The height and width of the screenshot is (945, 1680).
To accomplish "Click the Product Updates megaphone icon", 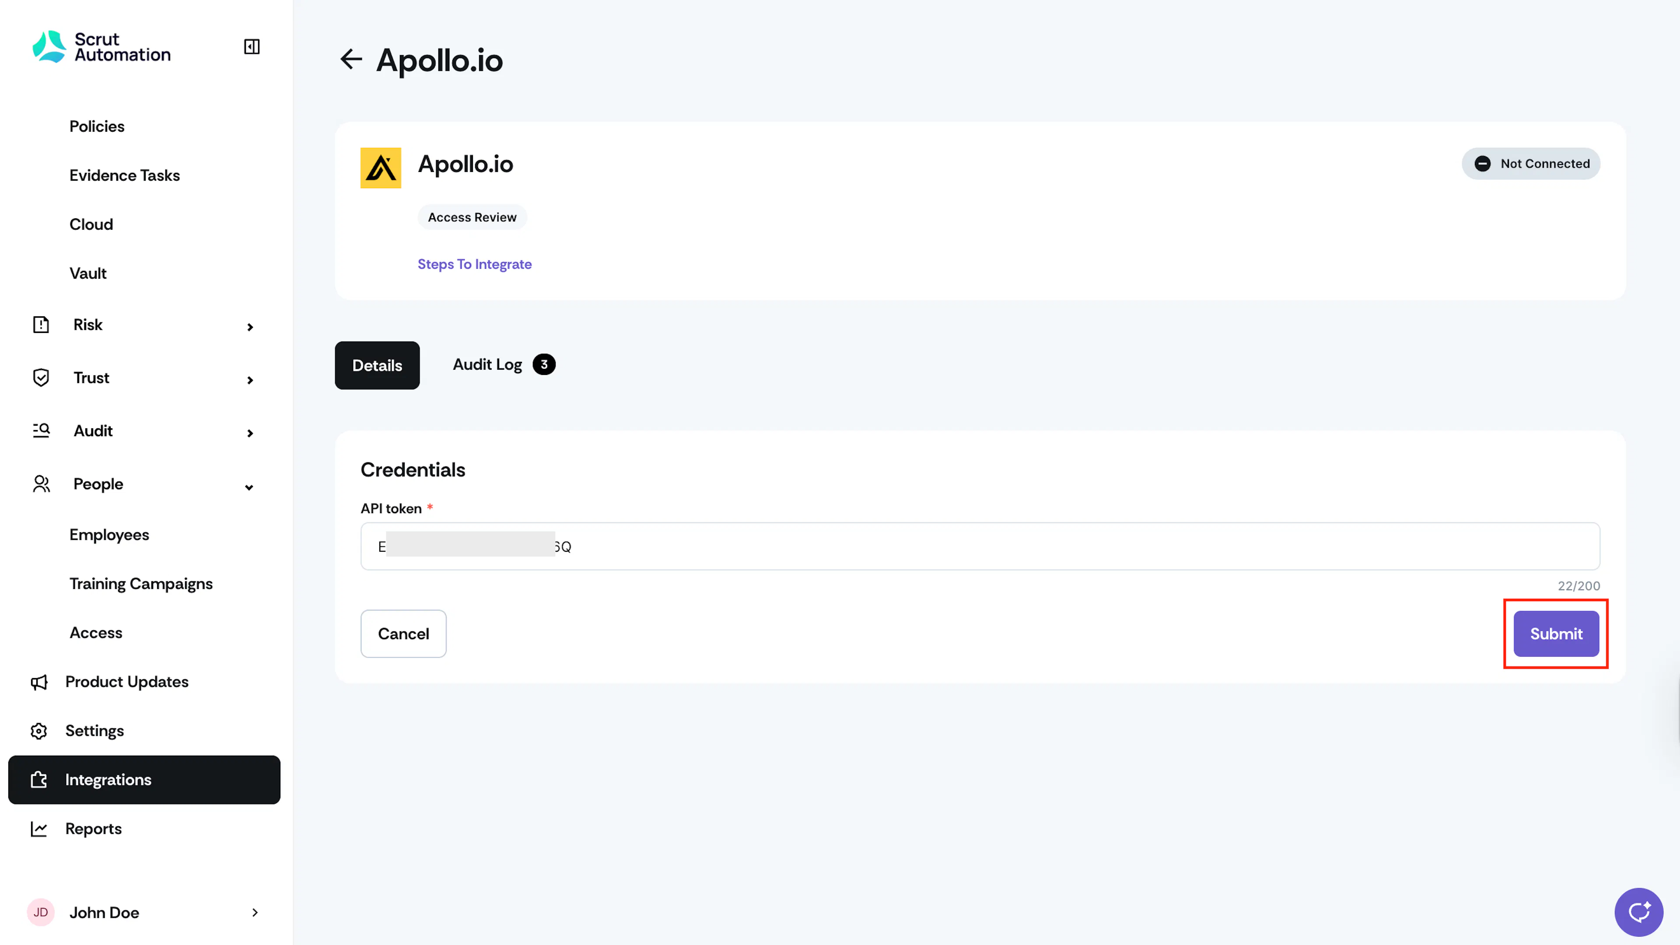I will (39, 682).
